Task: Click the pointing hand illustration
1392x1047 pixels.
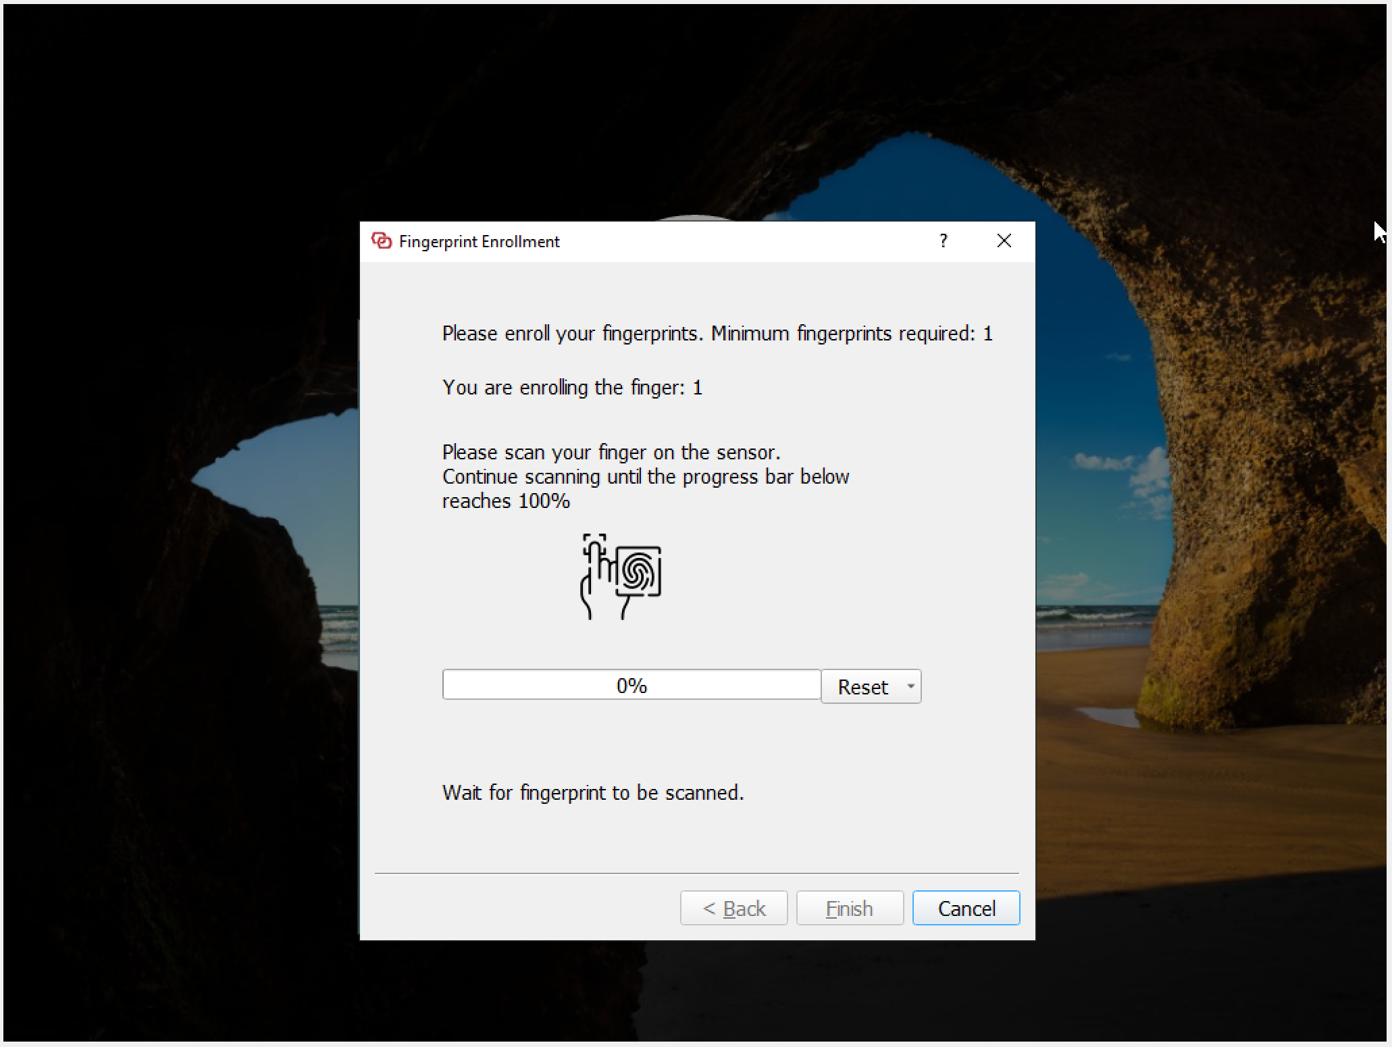Action: [x=596, y=576]
